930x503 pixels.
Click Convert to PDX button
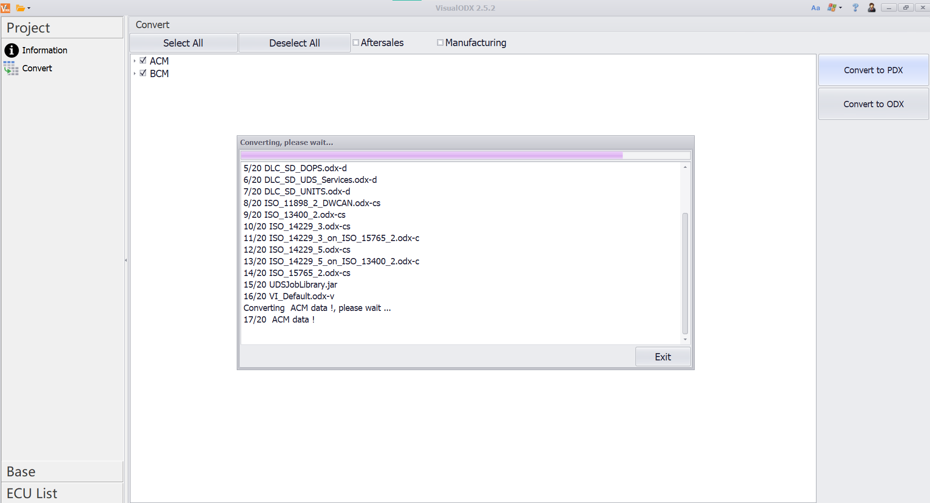(873, 70)
